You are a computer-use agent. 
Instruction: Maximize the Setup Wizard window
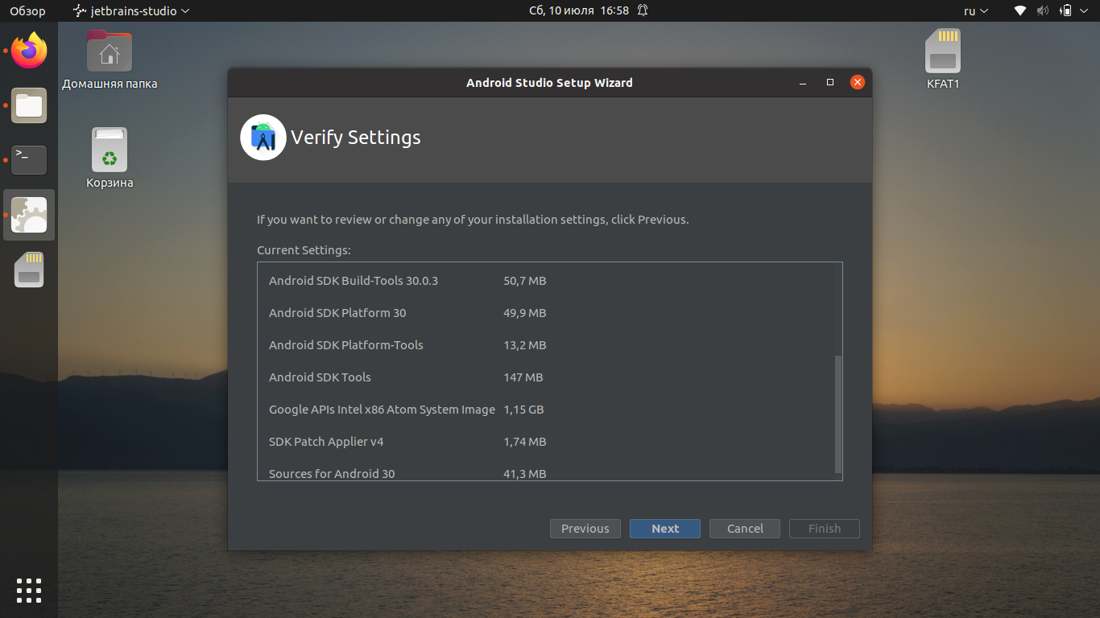[x=830, y=82]
